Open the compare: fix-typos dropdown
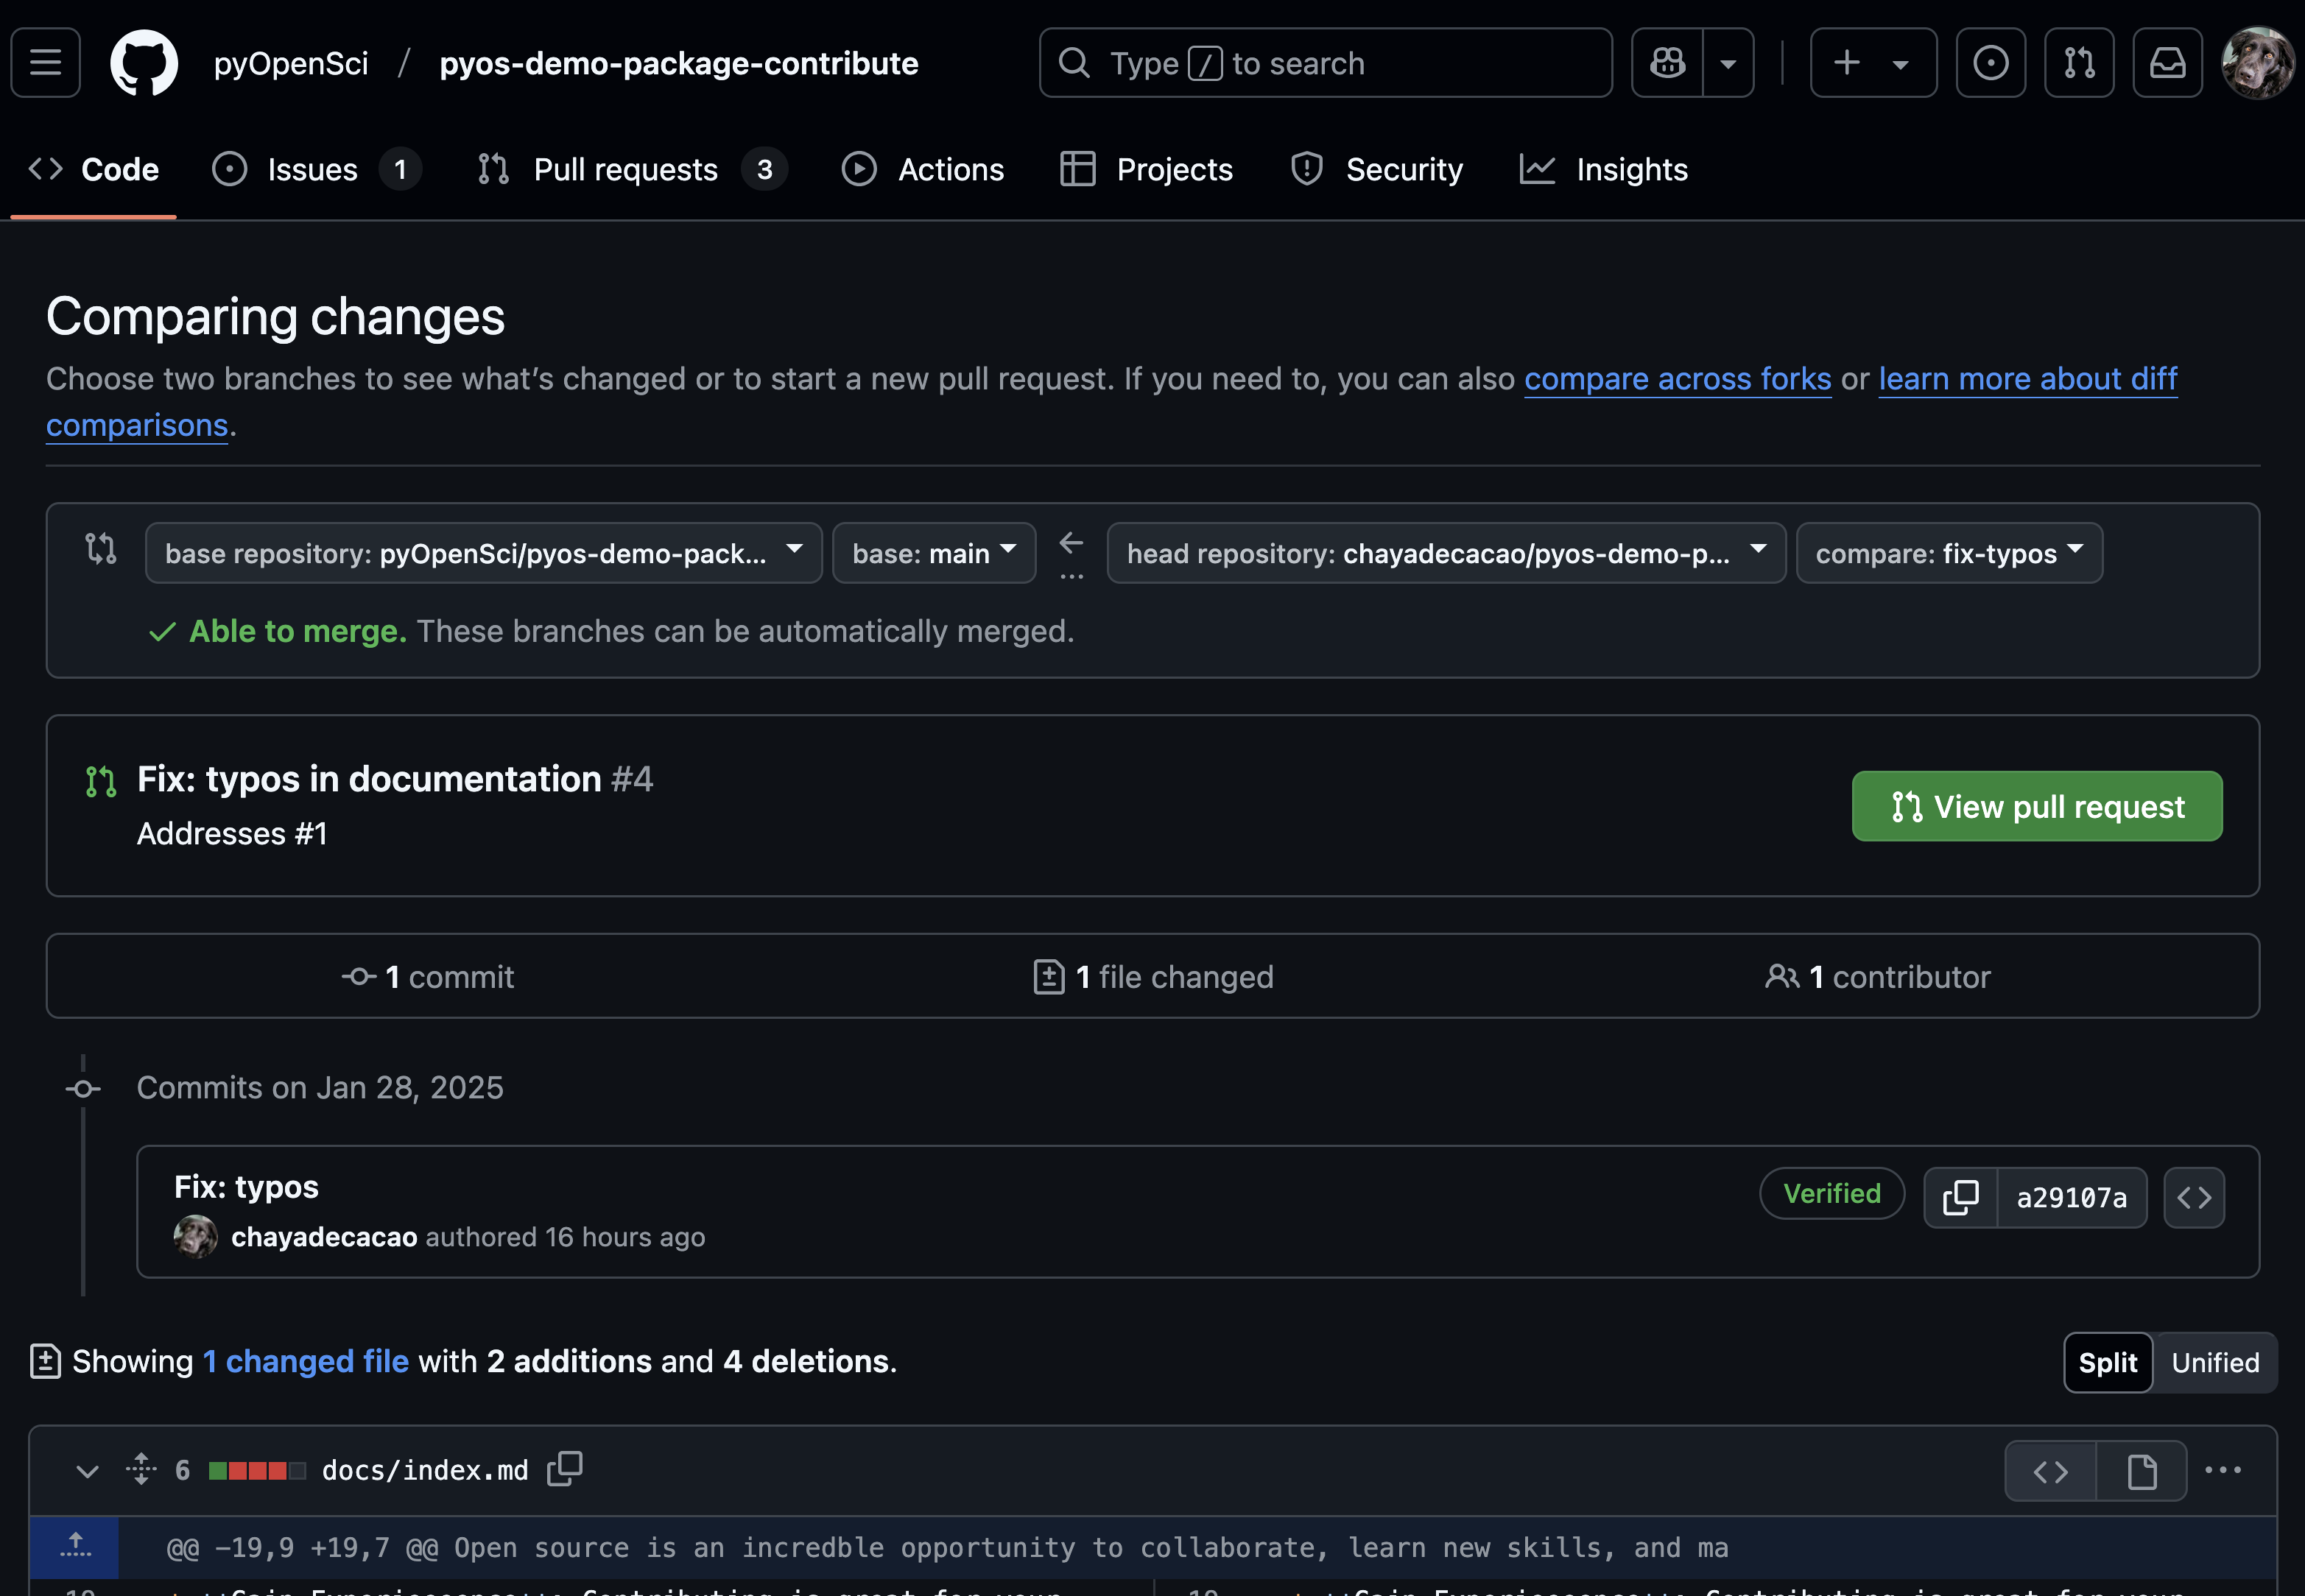2305x1596 pixels. (1949, 553)
